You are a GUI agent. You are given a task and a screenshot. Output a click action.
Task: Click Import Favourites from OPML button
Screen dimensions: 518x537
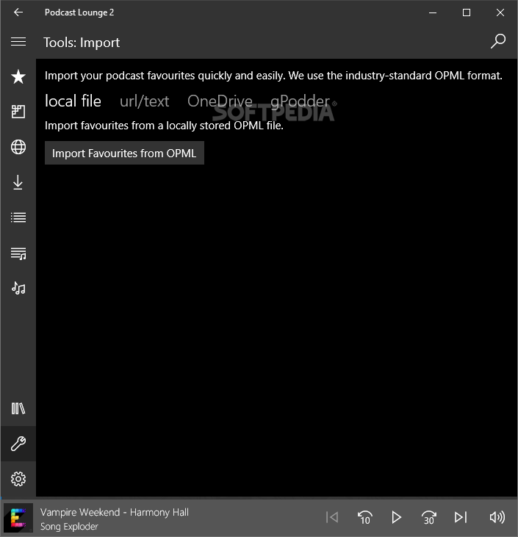[x=124, y=153]
